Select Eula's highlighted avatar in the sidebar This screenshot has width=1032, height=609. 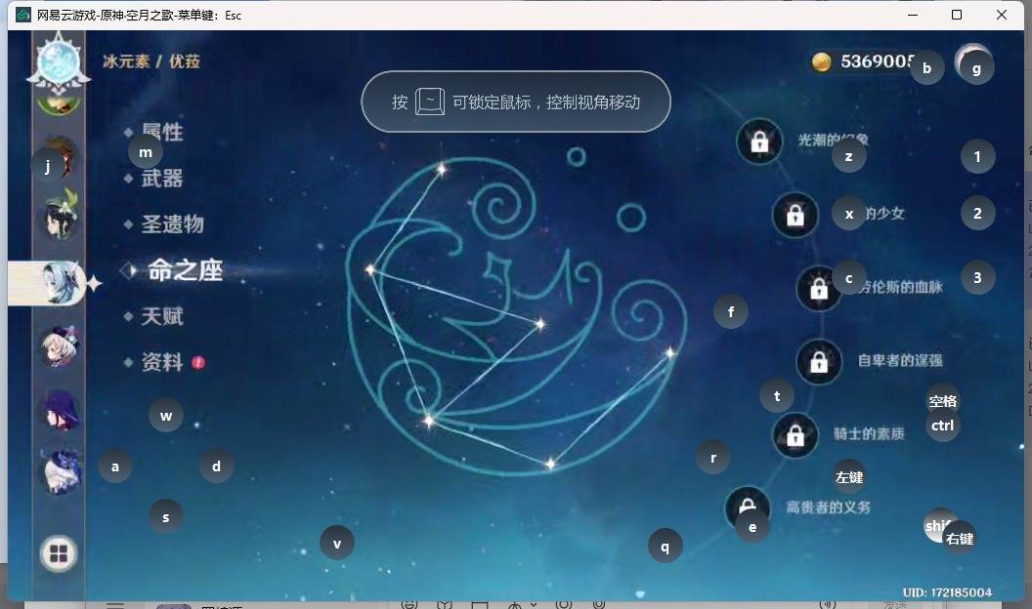60,283
